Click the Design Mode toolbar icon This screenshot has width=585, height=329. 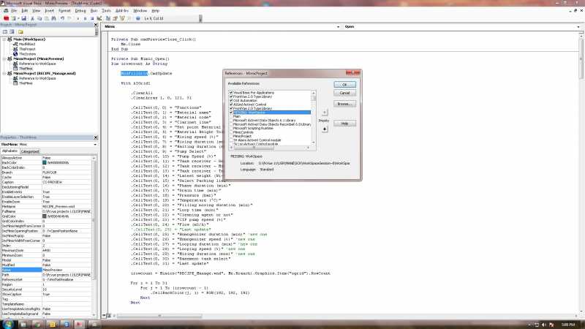point(99,18)
